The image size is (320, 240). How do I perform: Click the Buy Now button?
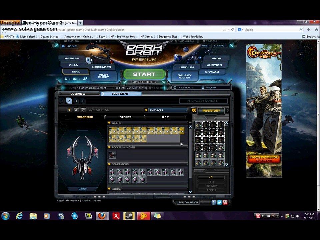point(211,186)
